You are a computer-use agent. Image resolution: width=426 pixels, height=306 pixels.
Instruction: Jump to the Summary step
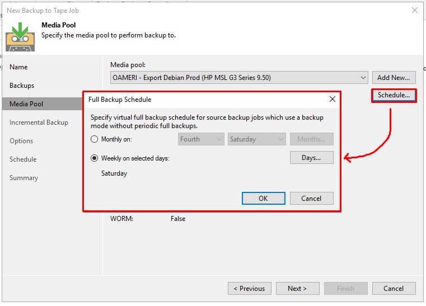pyautogui.click(x=24, y=178)
